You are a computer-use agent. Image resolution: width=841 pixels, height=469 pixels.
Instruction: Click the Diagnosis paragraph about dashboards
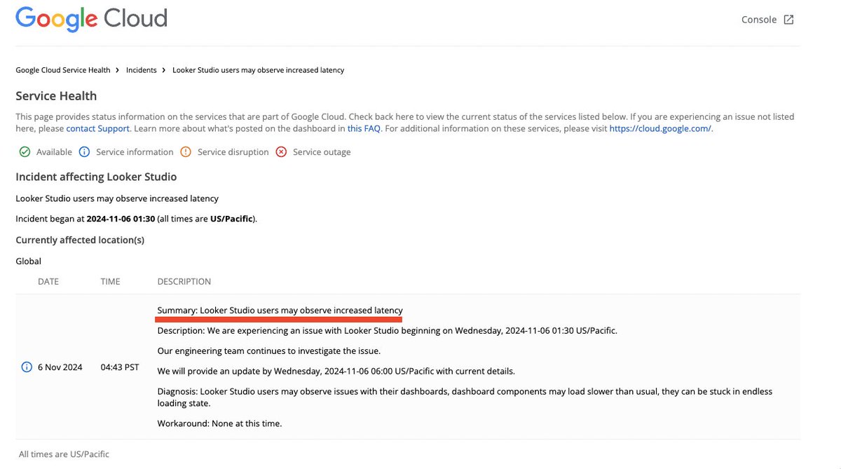[x=465, y=397]
